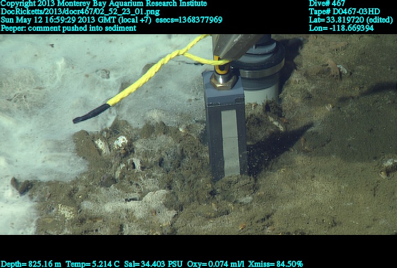Select the Xmiss= 84.50% reading
This screenshot has width=397, height=268.
point(275,264)
